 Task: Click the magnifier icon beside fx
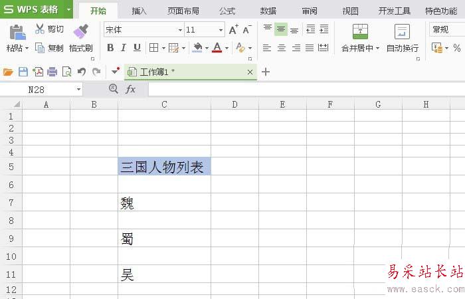(x=114, y=88)
